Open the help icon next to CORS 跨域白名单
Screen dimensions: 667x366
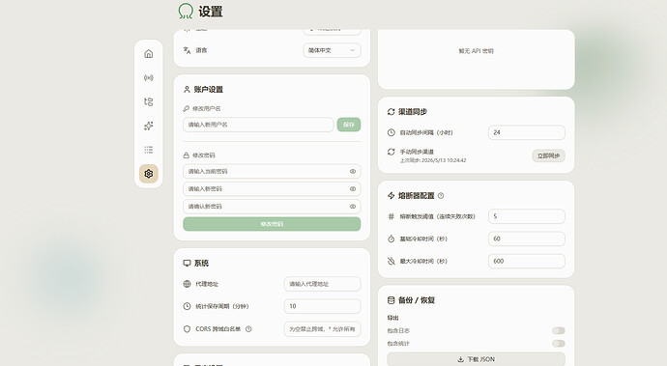point(248,329)
